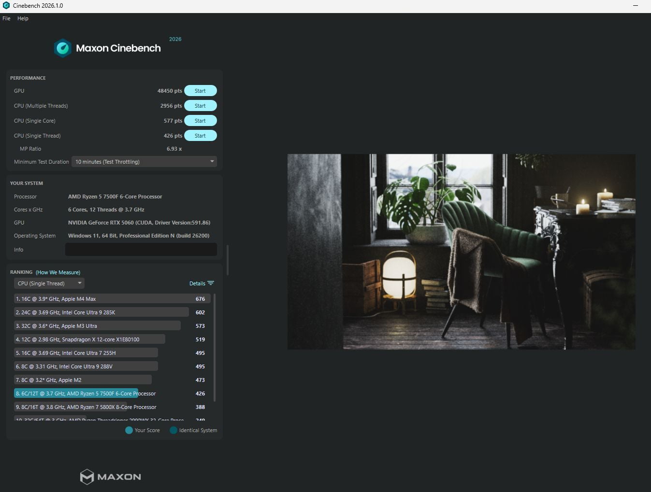Select the Intel Core Ultra 9 288V row
Image resolution: width=651 pixels, height=492 pixels.
pyautogui.click(x=112, y=366)
